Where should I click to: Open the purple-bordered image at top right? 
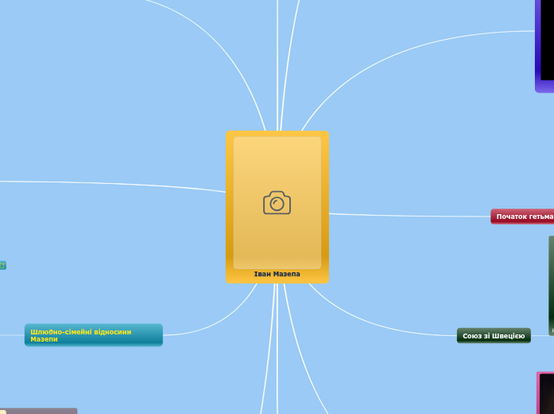545,45
